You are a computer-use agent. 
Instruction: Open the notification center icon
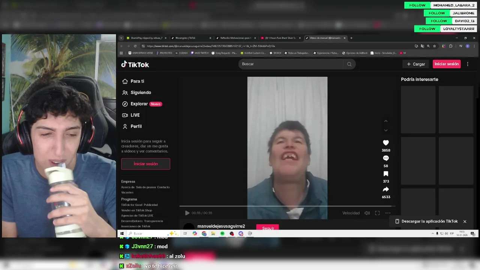pos(472,234)
